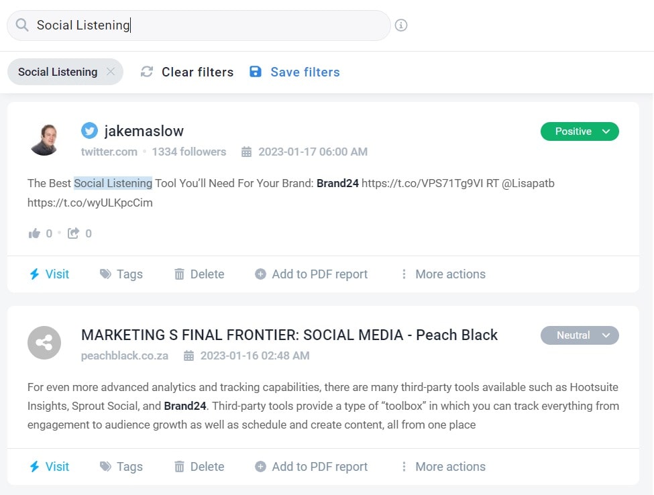Viewport: 654px width, 495px height.
Task: Remove the Social Listening filter chip
Action: (111, 72)
